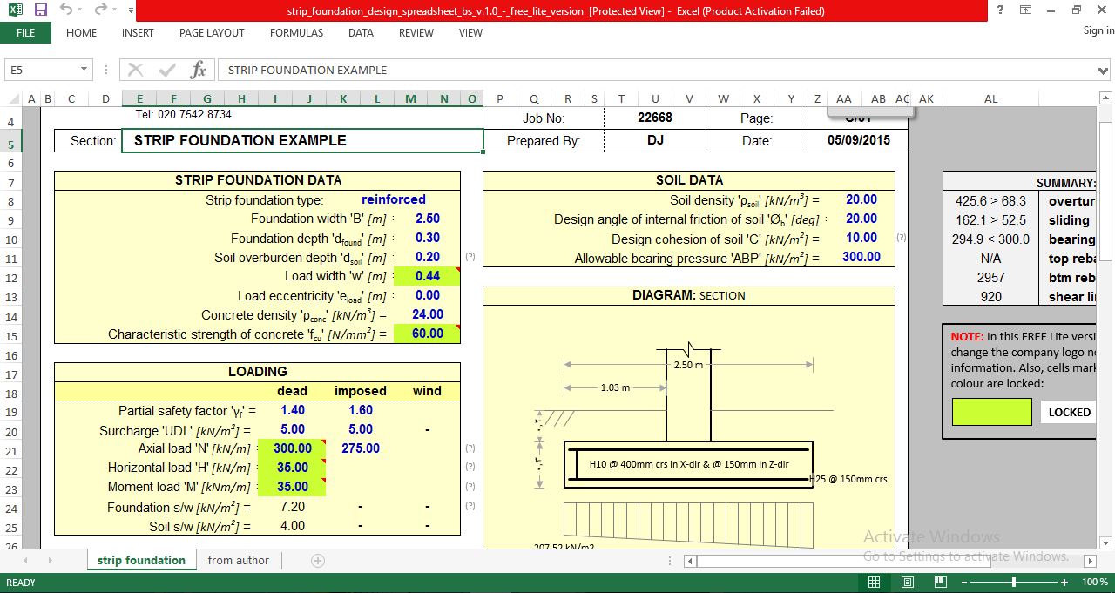Select the cell containing Job No 22668

tap(655, 117)
